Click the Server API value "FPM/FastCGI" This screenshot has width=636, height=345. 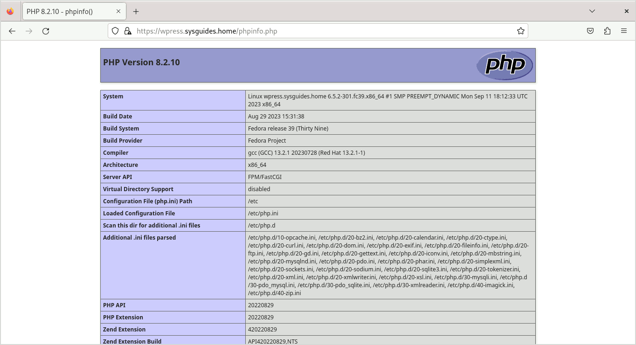coord(264,177)
